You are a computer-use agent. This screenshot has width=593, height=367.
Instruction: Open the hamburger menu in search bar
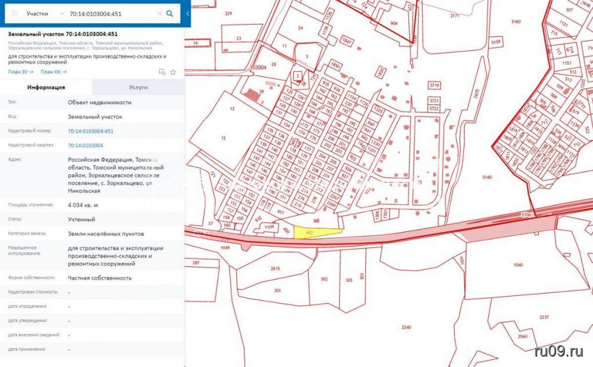14,13
